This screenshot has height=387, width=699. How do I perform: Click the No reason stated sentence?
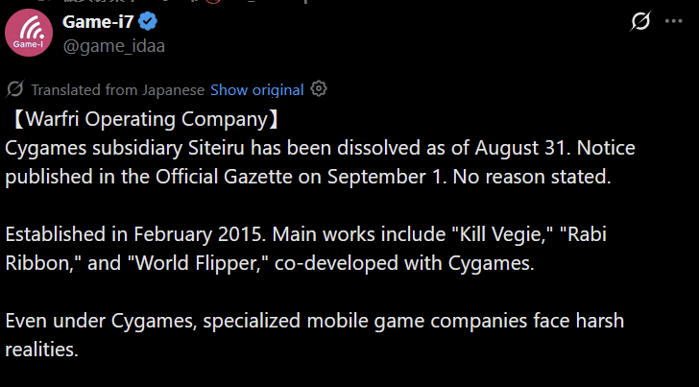pyautogui.click(x=532, y=177)
